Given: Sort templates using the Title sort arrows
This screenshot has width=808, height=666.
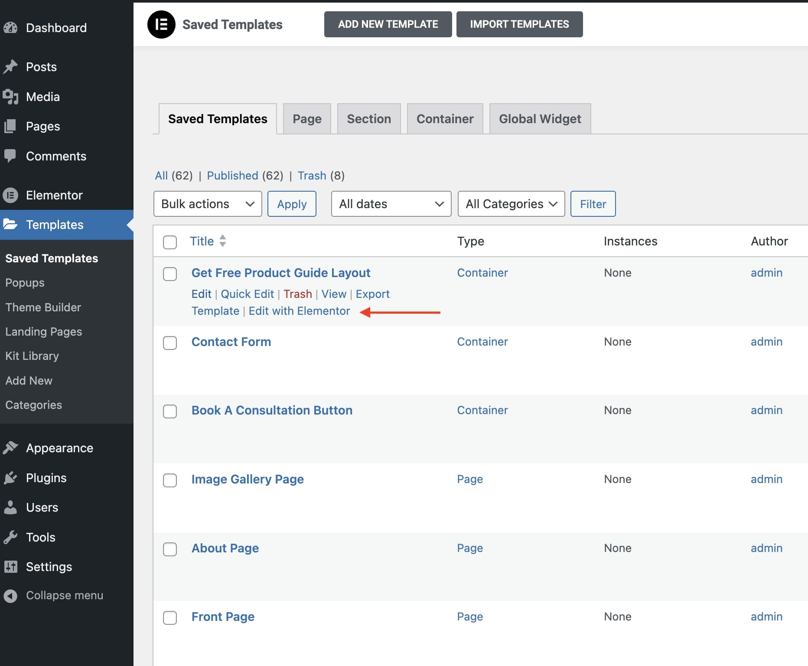Looking at the screenshot, I should click(x=222, y=241).
